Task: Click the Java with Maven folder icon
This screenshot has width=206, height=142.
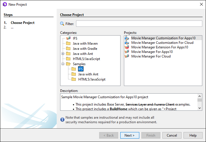Action: click(68, 44)
